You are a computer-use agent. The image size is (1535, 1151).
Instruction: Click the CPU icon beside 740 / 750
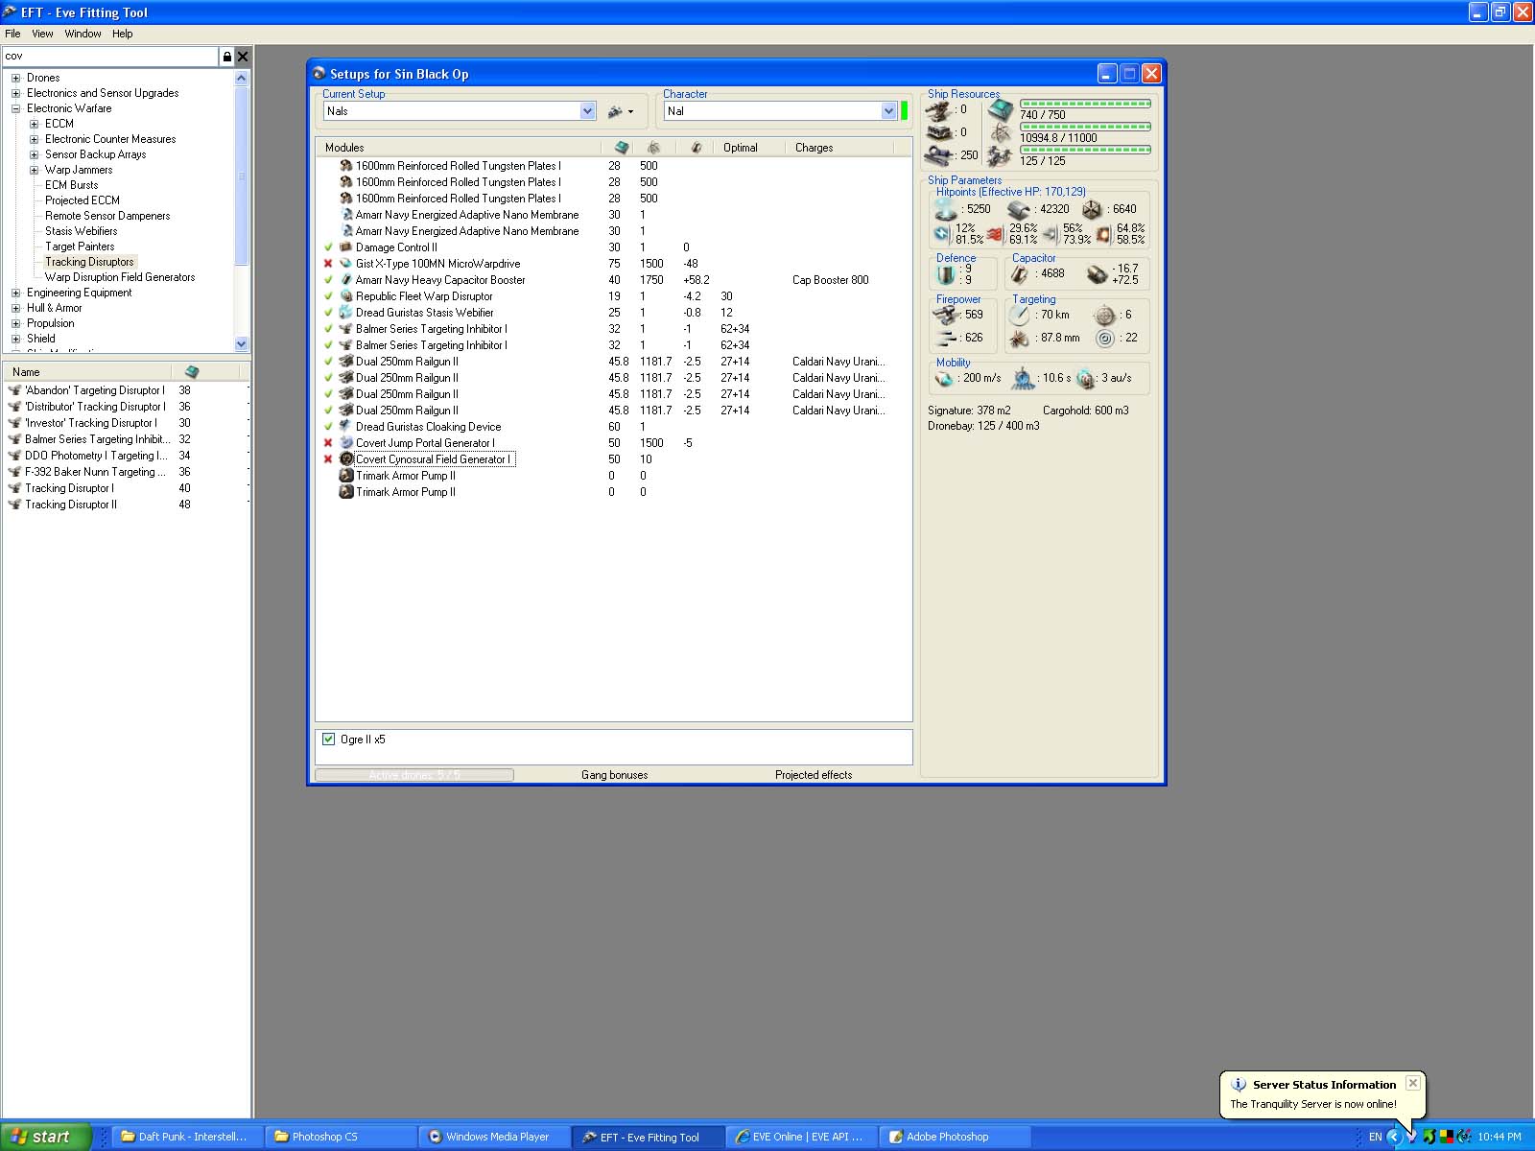[1001, 110]
